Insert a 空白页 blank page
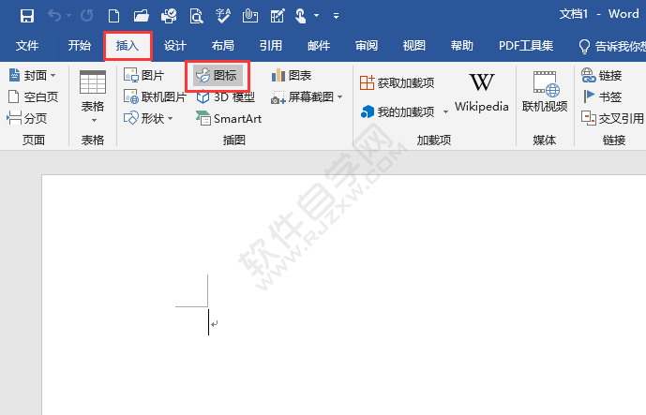 click(x=33, y=96)
